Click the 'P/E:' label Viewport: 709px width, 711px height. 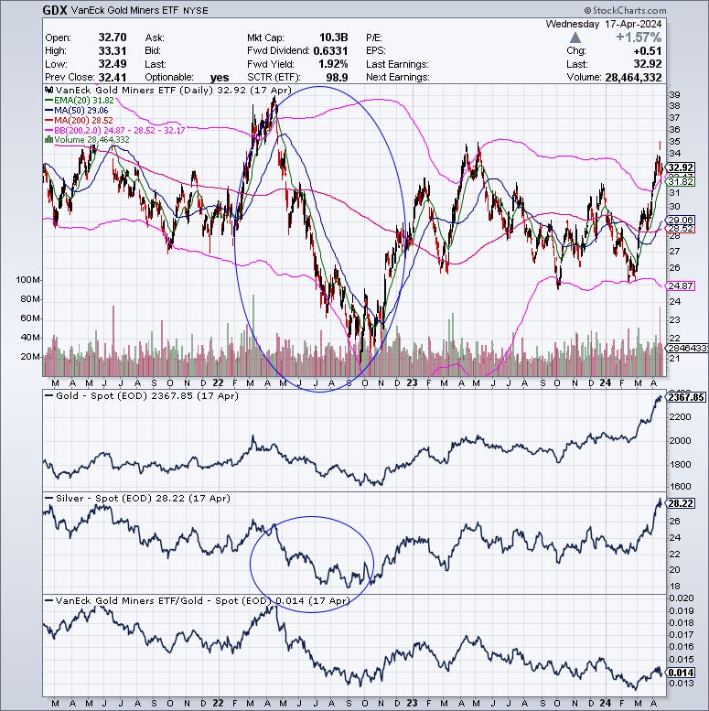[x=374, y=38]
